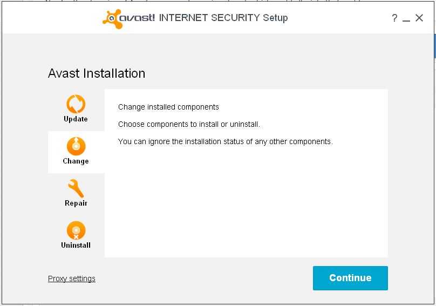Open the Proxy settings link

point(71,278)
